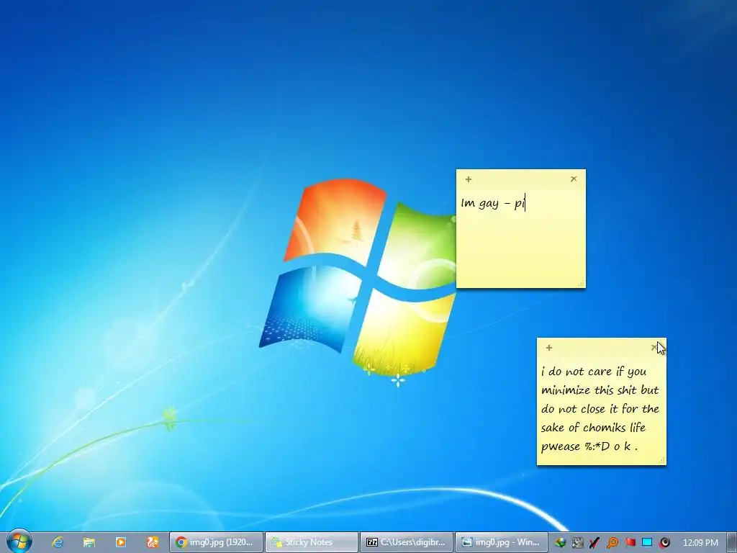The height and width of the screenshot is (553, 737).
Task: Click the orange magnifier tray icon
Action: [x=612, y=543]
